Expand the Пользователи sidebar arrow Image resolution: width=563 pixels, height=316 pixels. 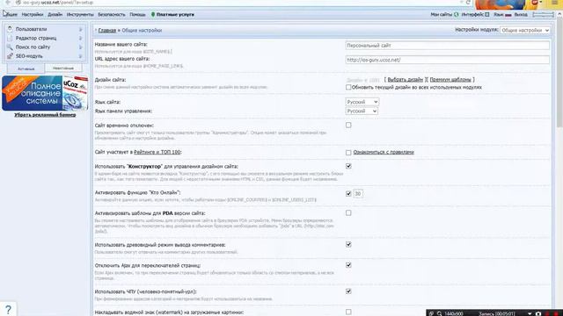[x=80, y=29]
